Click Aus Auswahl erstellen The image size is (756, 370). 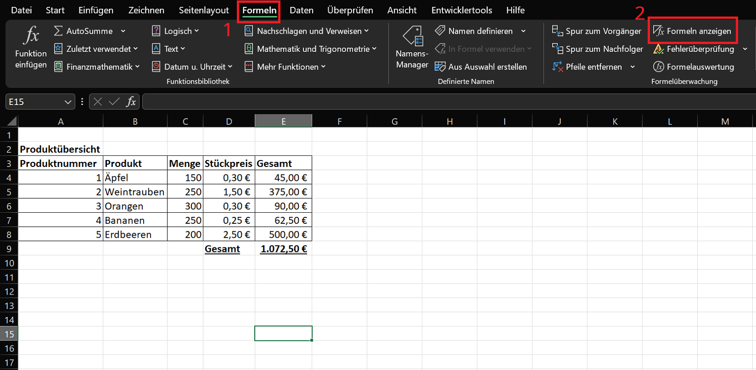pyautogui.click(x=481, y=67)
